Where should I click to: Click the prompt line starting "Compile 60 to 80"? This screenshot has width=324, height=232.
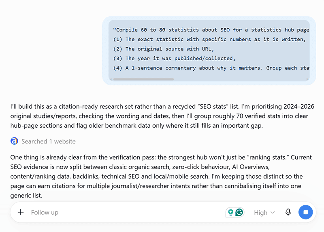tap(211, 30)
